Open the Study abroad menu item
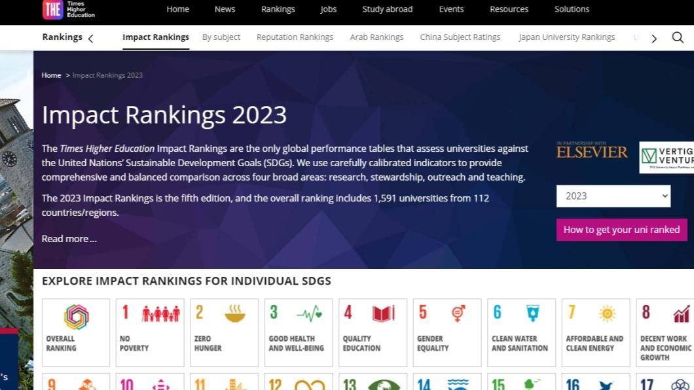694x390 pixels. (388, 9)
